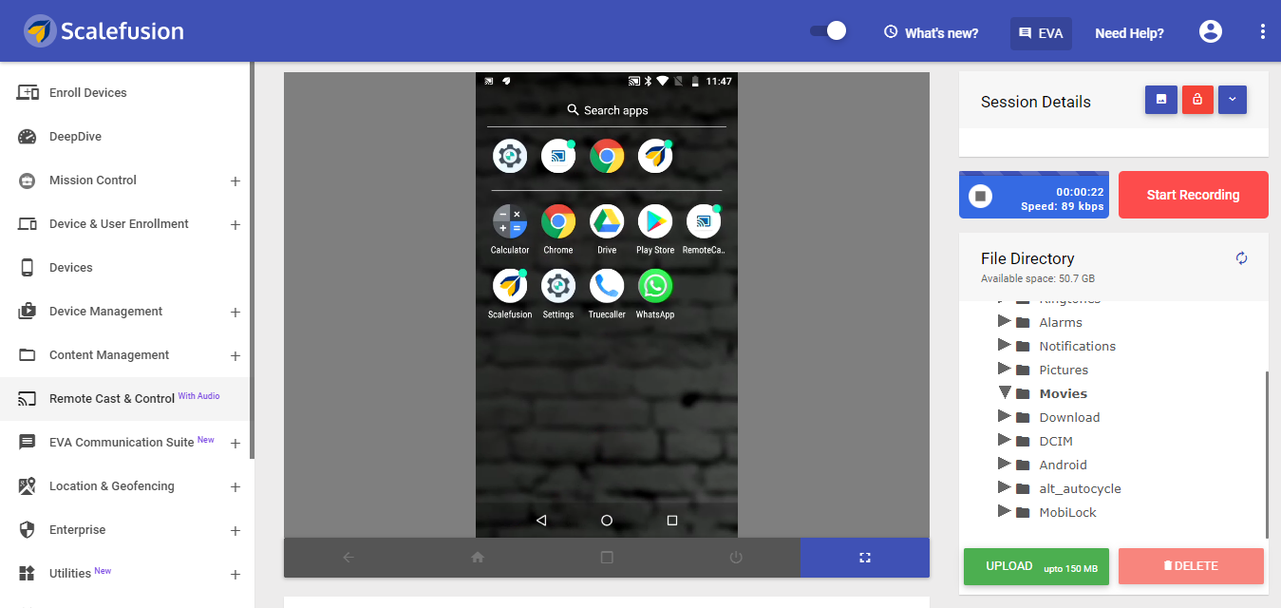
Task: Click the home icon in the remote control bar
Action: click(478, 558)
